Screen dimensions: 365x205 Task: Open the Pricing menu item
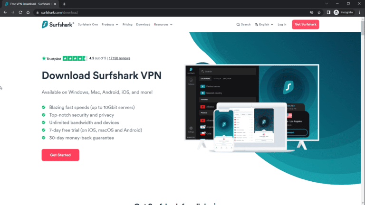pos(127,24)
